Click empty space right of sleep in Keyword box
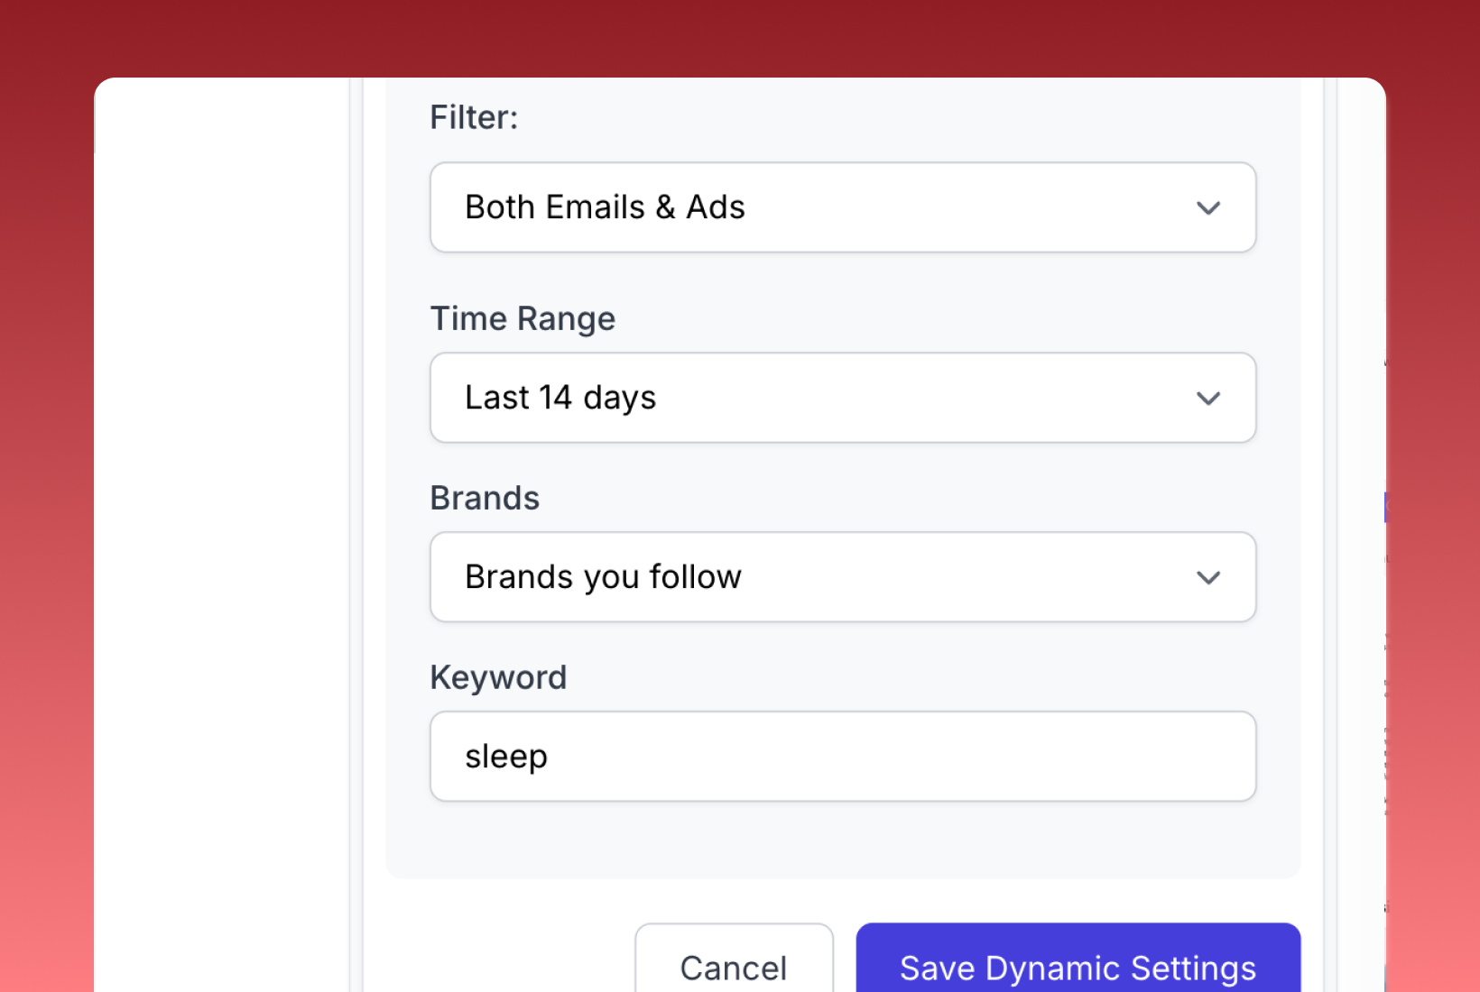This screenshot has width=1480, height=992. 902,757
